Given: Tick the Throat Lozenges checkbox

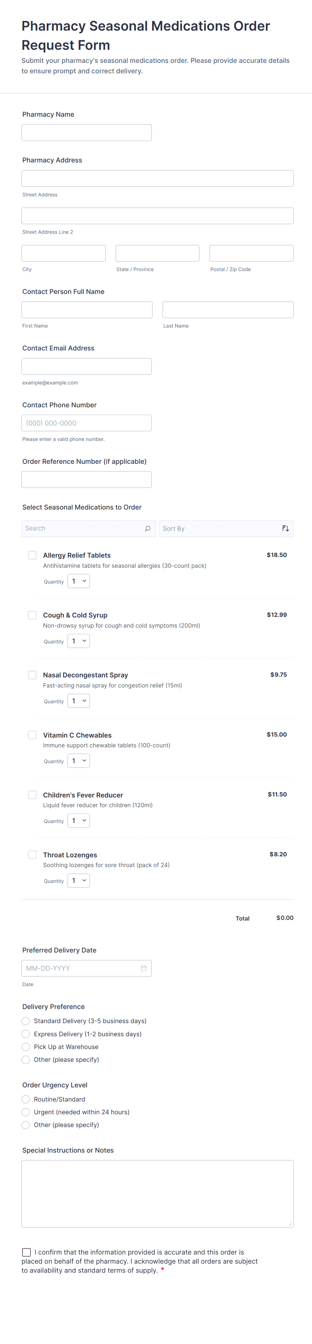Looking at the screenshot, I should coord(32,855).
